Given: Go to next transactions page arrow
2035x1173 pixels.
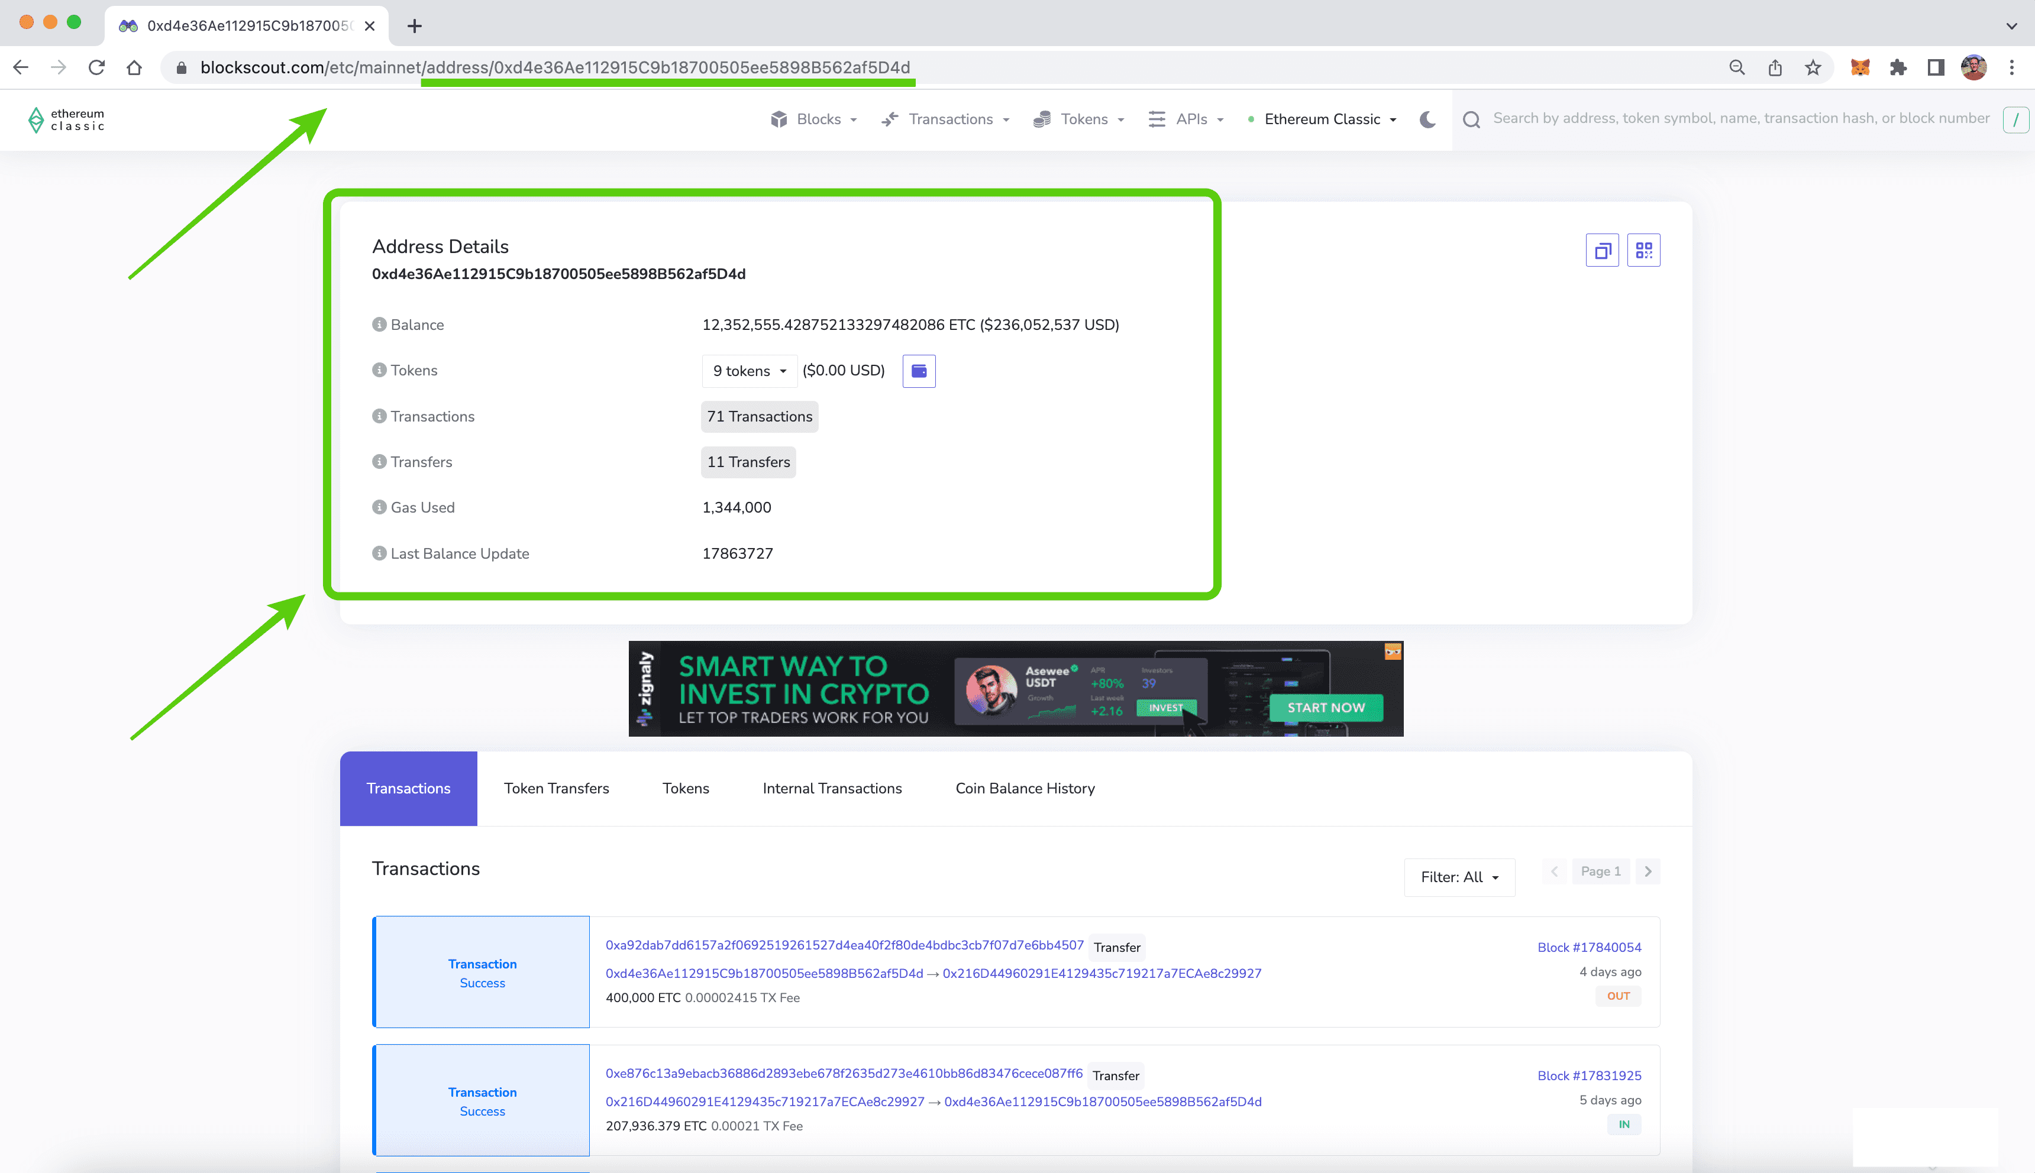Looking at the screenshot, I should coord(1648,871).
